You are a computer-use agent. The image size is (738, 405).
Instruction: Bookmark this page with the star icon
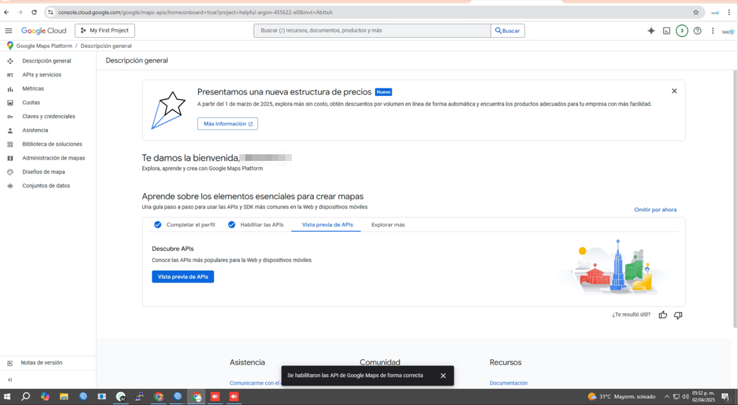pos(695,12)
